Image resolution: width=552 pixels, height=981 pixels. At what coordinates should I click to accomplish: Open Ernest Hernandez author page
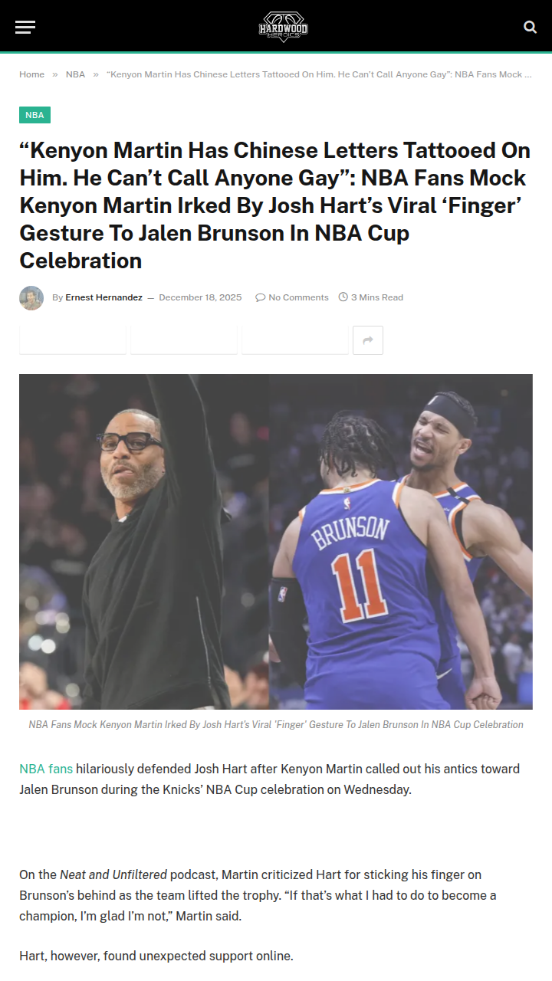coord(104,297)
